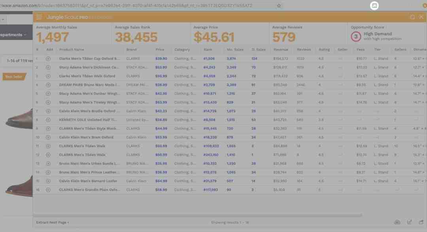Open Stacy Adams Men's Dickinson product link
The width and height of the screenshot is (427, 232).
[x=89, y=67]
